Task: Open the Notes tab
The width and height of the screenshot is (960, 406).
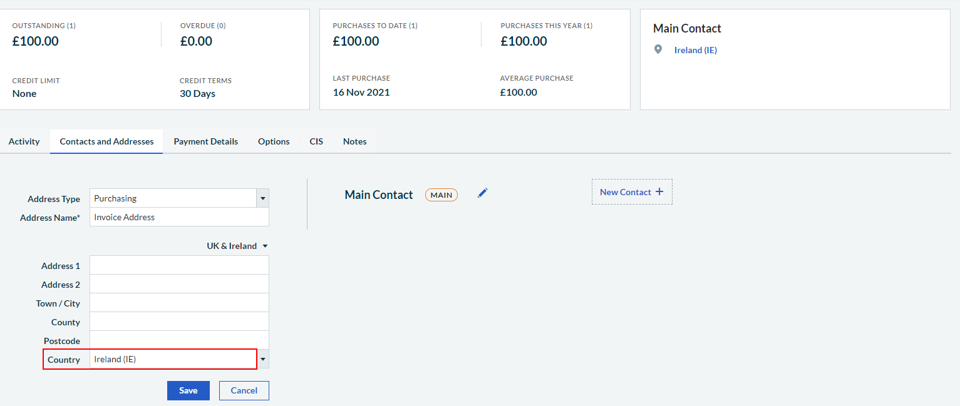Action: click(354, 141)
